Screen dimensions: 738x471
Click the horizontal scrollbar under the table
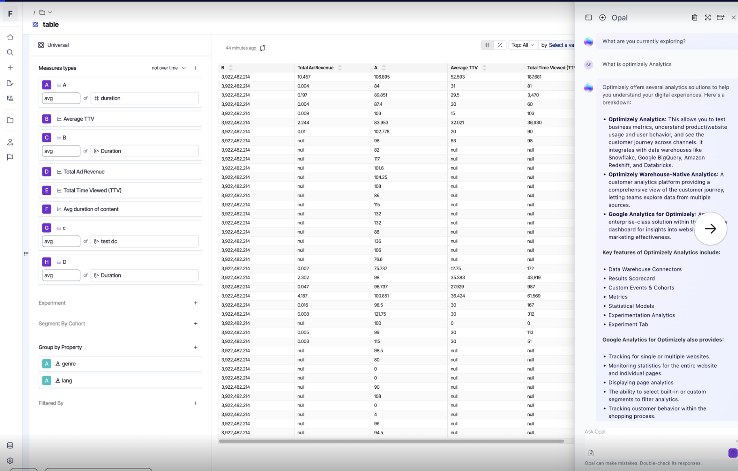pos(391,441)
